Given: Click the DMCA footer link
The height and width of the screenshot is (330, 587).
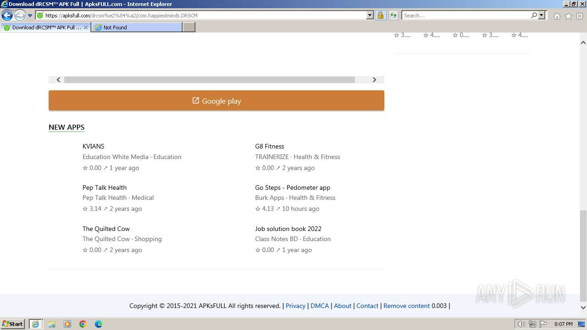Looking at the screenshot, I should coord(320,306).
